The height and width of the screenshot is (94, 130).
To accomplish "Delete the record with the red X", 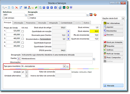I will pos(17,8).
